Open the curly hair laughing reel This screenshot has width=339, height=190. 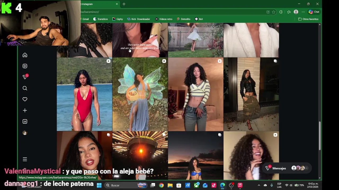pos(251,156)
